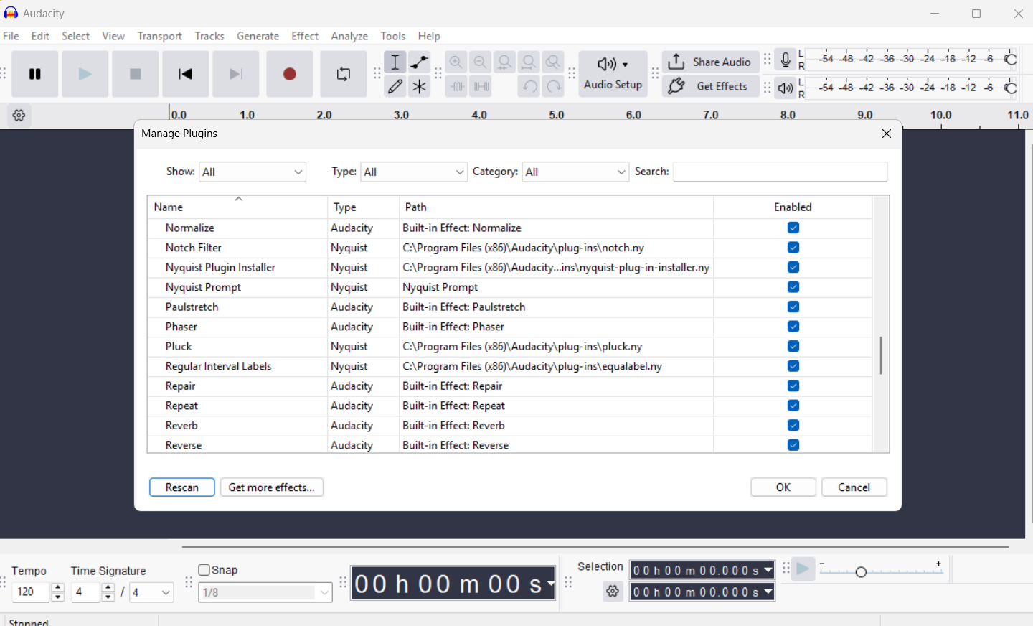Click the Zoom Toggle icon
This screenshot has height=626, width=1033.
[553, 62]
